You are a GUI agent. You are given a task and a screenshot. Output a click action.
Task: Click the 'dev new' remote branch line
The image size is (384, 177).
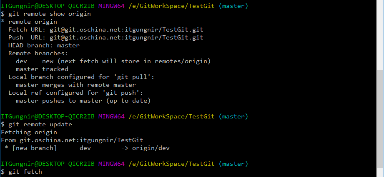pos(113,61)
